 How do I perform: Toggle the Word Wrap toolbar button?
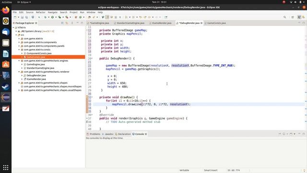pos(112,17)
